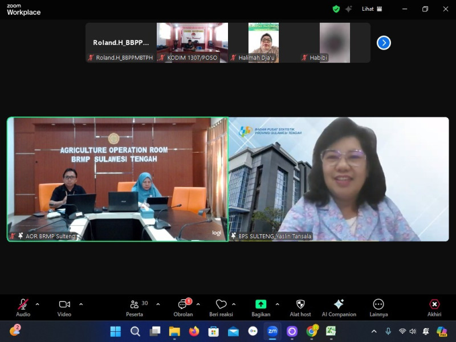This screenshot has width=456, height=342.
Task: Expand the Peserta options chevron
Action: click(158, 304)
